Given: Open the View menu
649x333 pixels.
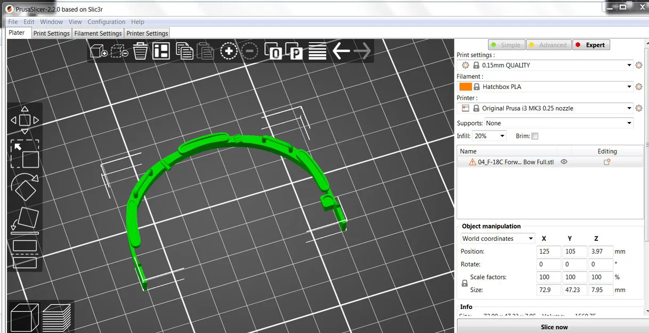Looking at the screenshot, I should (x=75, y=22).
